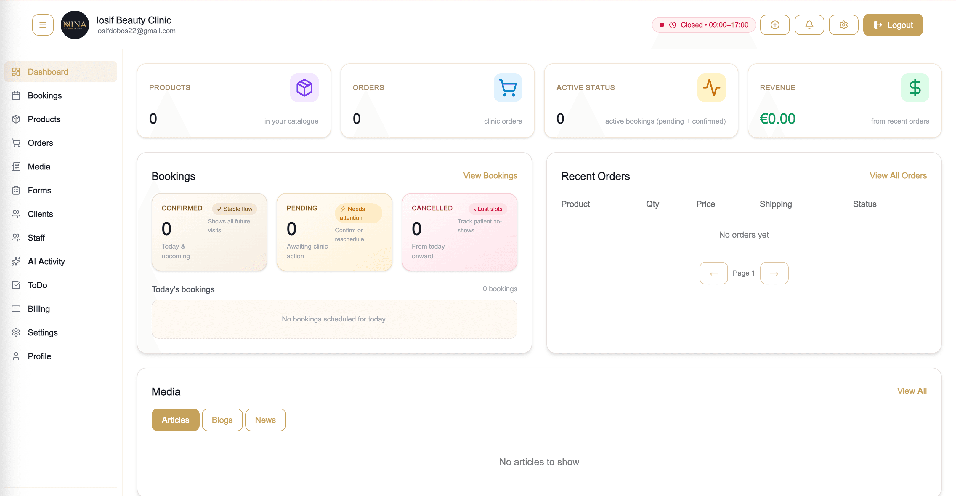Open the ToDo checklist icon
Viewport: 956px width, 496px height.
(x=16, y=285)
